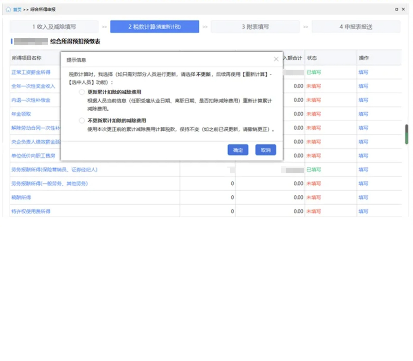Open 正常工资薪金所得 income item link
The height and width of the screenshot is (361, 413).
coord(31,72)
